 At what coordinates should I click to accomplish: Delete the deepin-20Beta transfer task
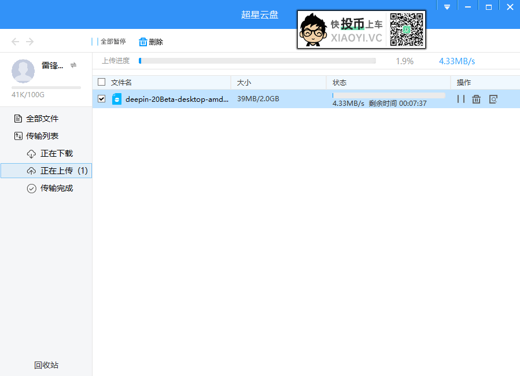[476, 99]
